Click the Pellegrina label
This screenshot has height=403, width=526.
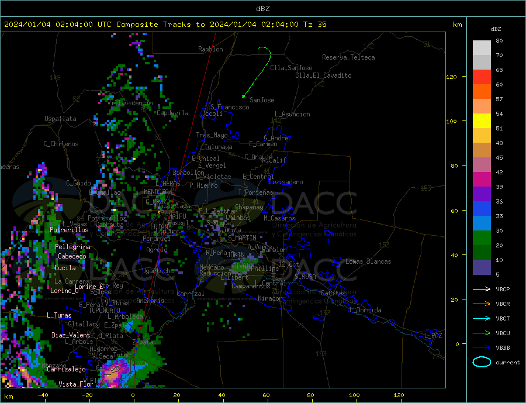click(x=73, y=247)
